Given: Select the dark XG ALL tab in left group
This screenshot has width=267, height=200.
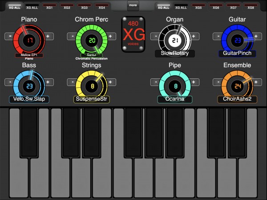Looking at the screenshot, I should click(x=32, y=7).
